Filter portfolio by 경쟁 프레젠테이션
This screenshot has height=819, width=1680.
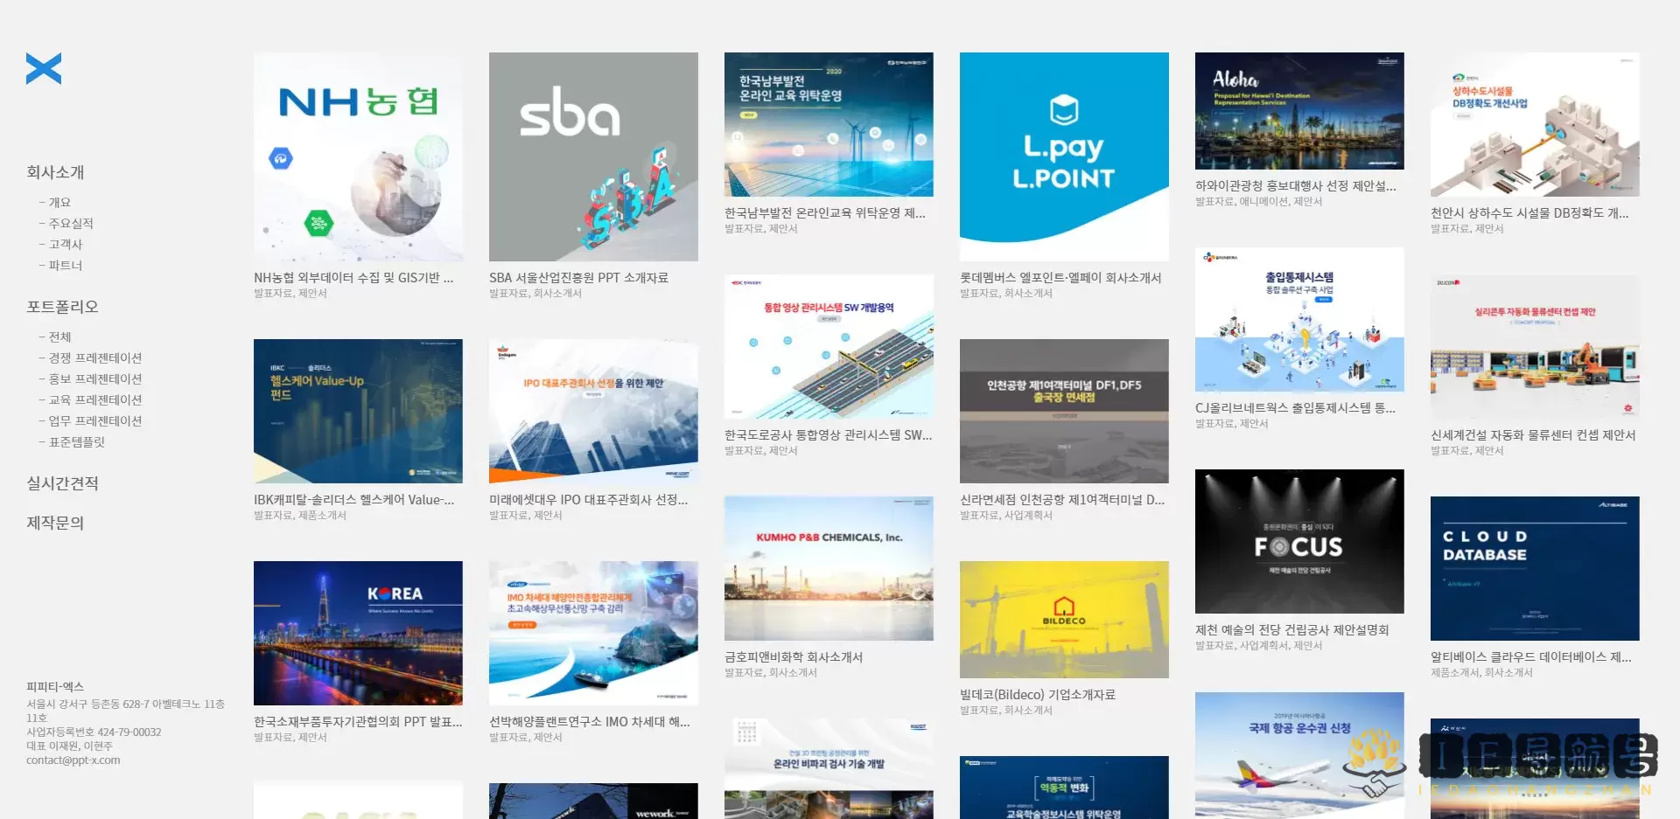[94, 358]
